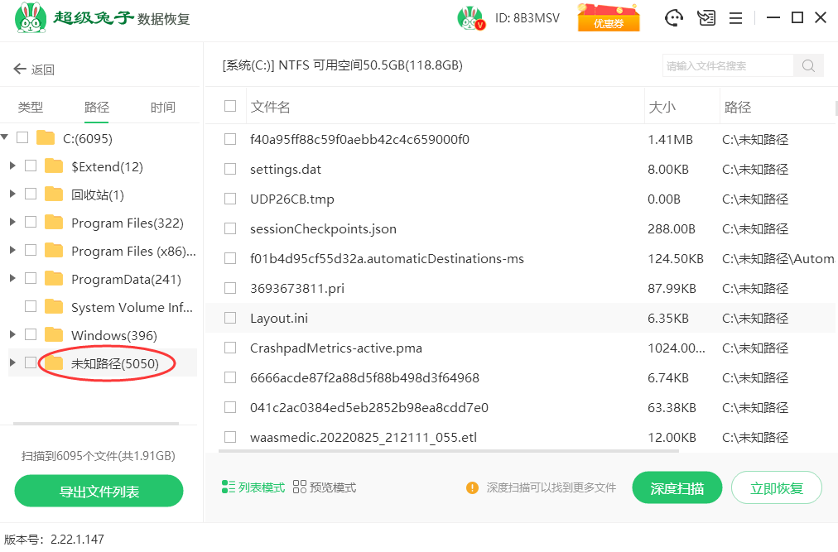
Task: Click the customer service headset icon
Action: [x=675, y=18]
